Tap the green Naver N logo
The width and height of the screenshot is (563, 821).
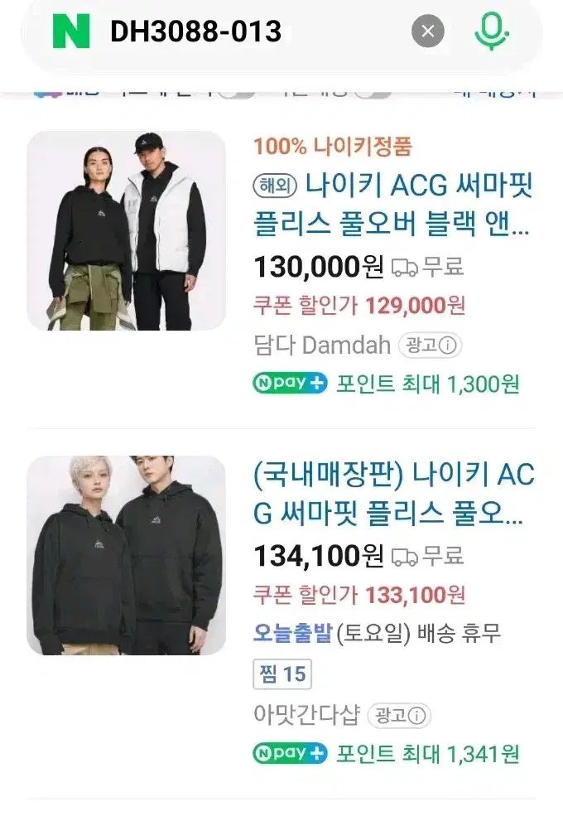pos(71,31)
